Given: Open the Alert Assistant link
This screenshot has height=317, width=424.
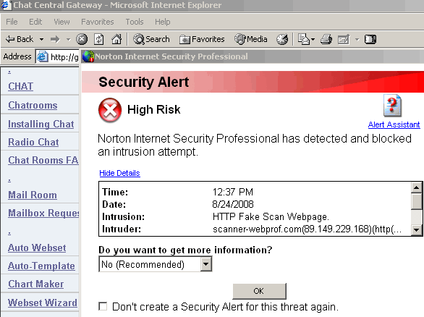Looking at the screenshot, I should pos(394,124).
